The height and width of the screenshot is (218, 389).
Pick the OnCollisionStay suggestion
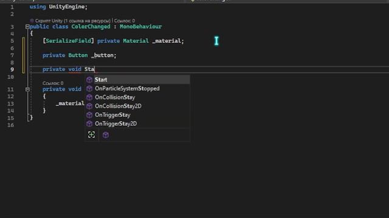coord(138,97)
